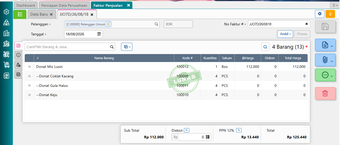Open the purchase cart module in the sidebar

point(6,65)
